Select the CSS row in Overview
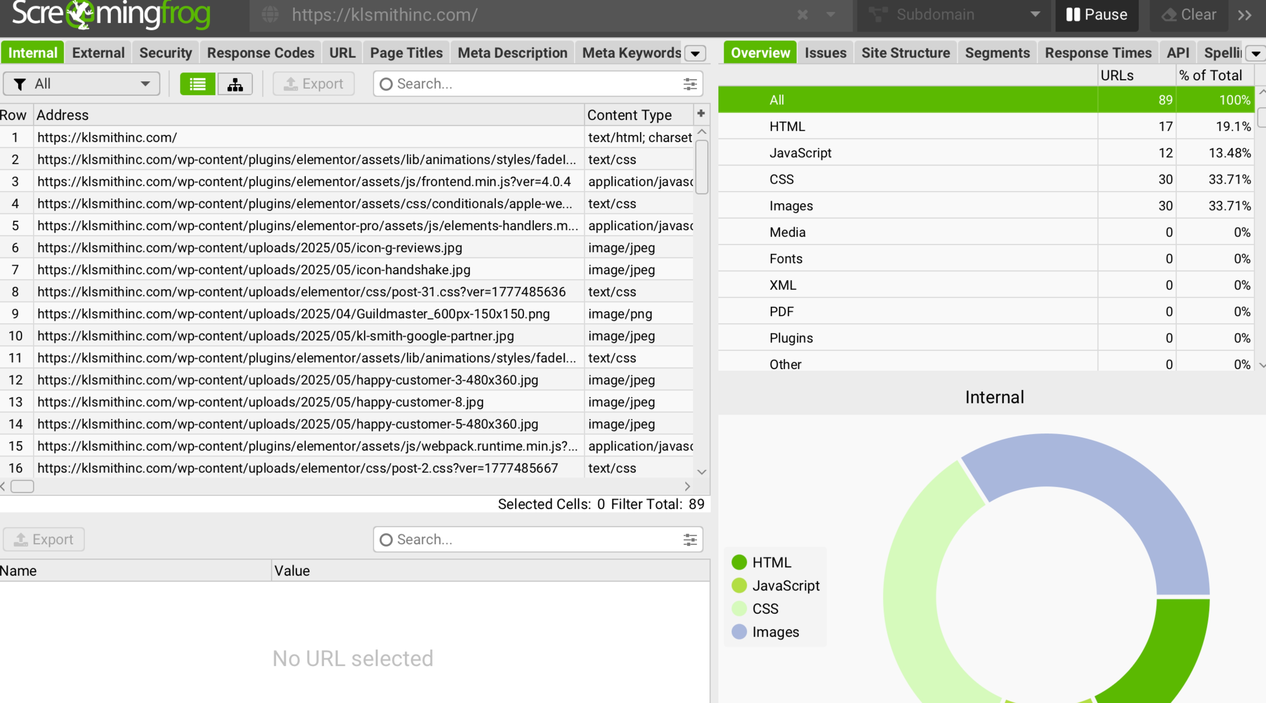Viewport: 1266px width, 703px height. pos(986,179)
